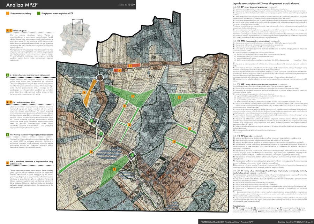Open the II Strefa usługowa section heading
The image size is (314, 224).
point(17,31)
